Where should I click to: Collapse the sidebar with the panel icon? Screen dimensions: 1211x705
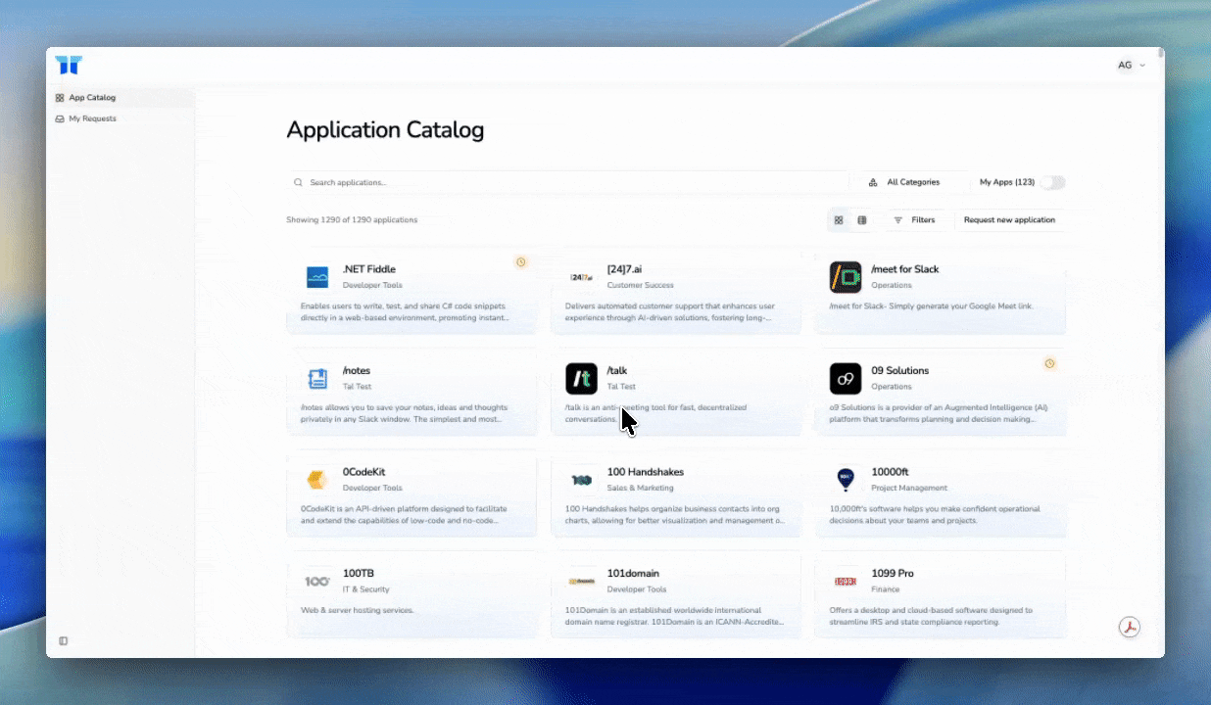pos(64,641)
